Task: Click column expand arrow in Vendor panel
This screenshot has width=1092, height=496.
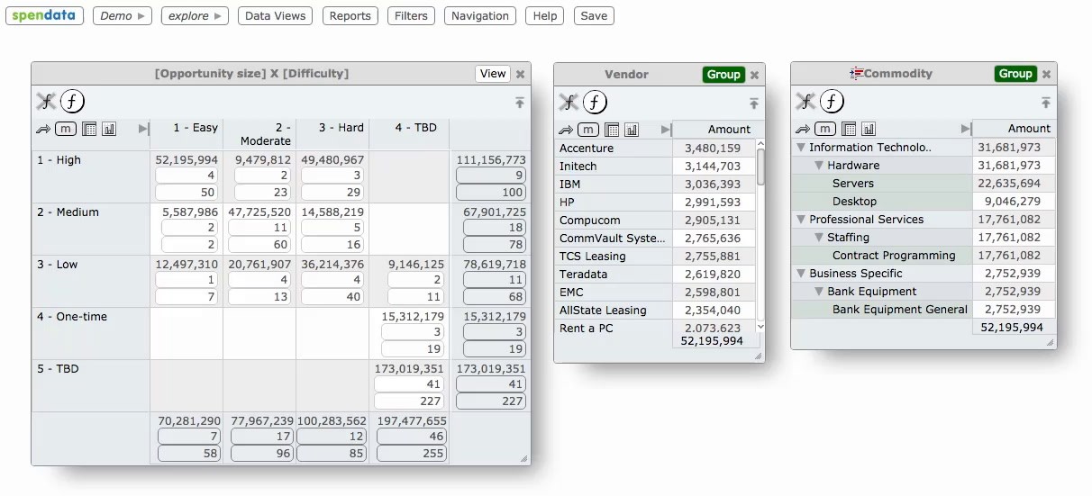Action: 665,130
